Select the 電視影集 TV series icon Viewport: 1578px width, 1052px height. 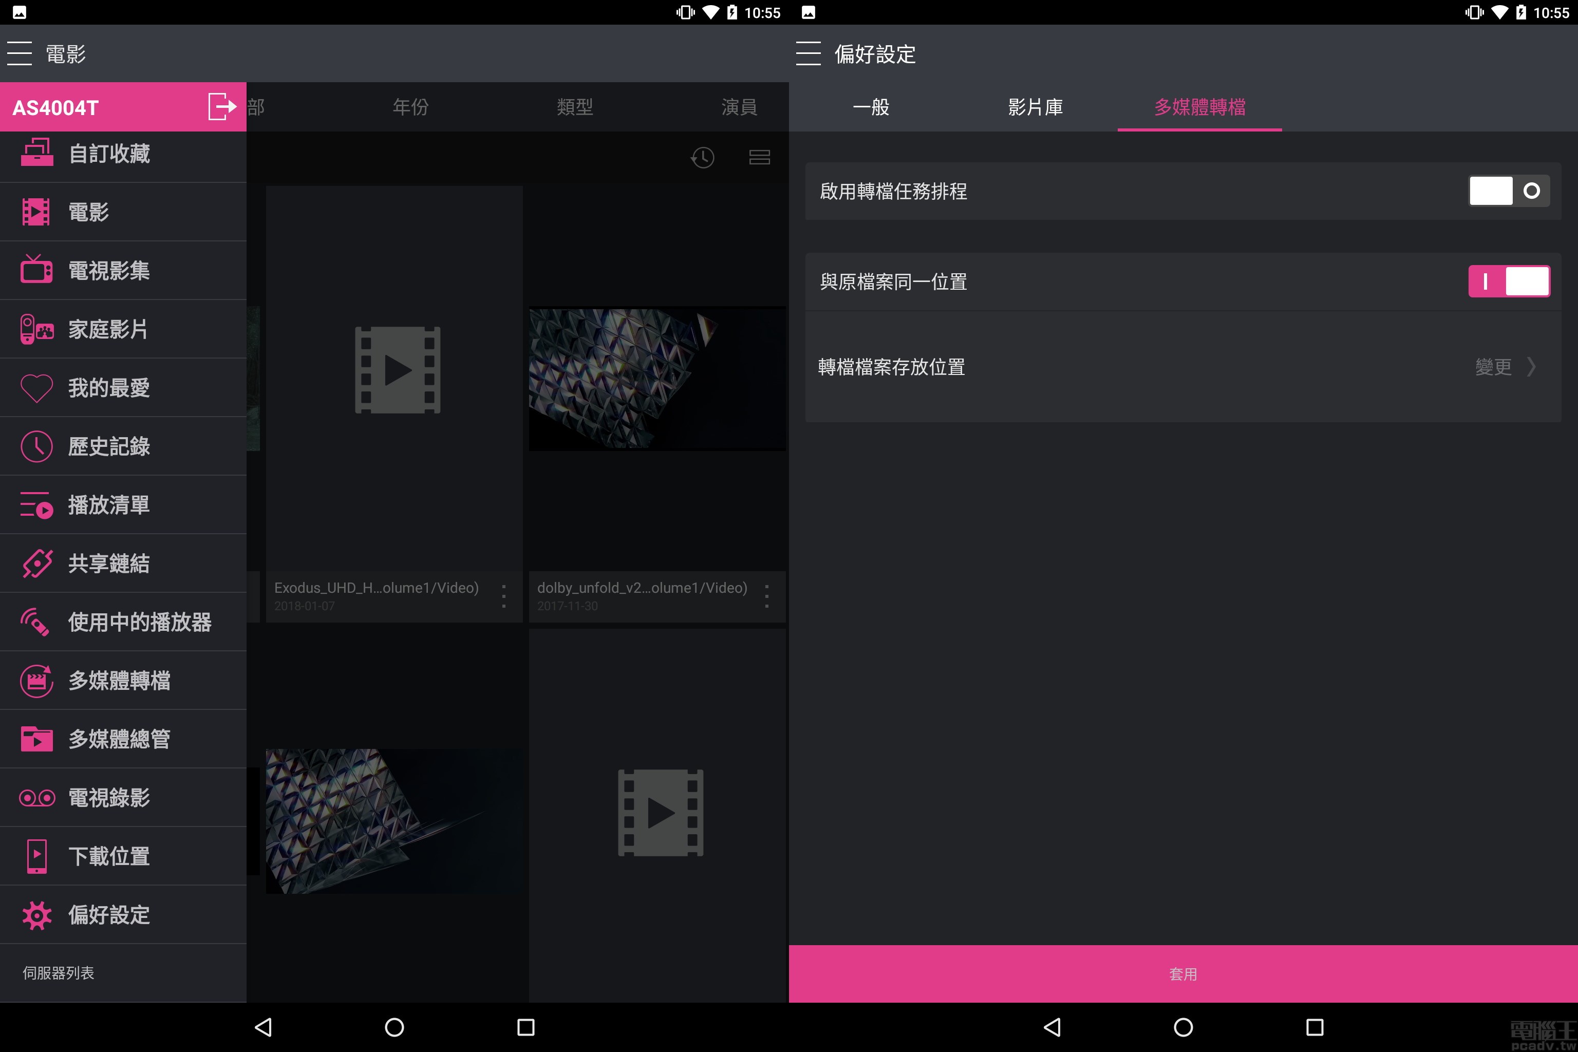(109, 270)
